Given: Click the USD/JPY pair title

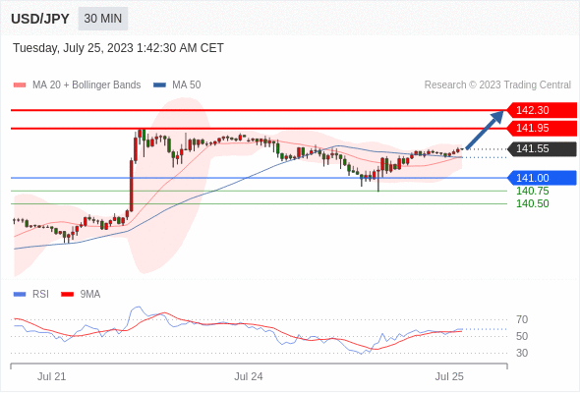Looking at the screenshot, I should pos(40,19).
